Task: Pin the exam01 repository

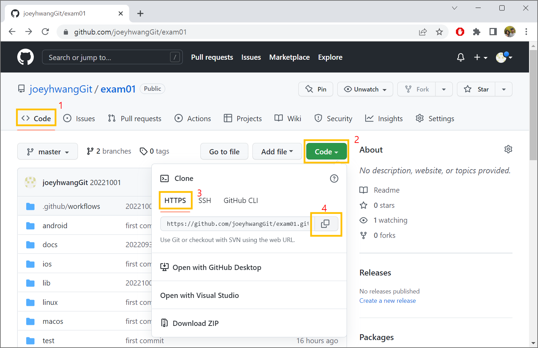Action: tap(316, 89)
